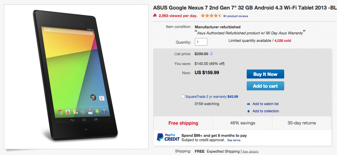Click the 30-day returns cell
The width and height of the screenshot is (337, 155).
click(x=302, y=123)
